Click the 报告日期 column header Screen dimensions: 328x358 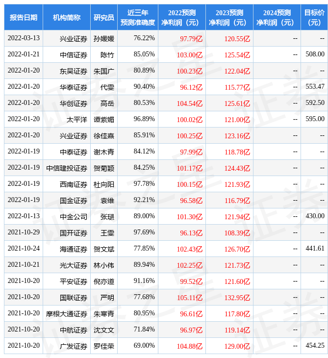coord(24,17)
